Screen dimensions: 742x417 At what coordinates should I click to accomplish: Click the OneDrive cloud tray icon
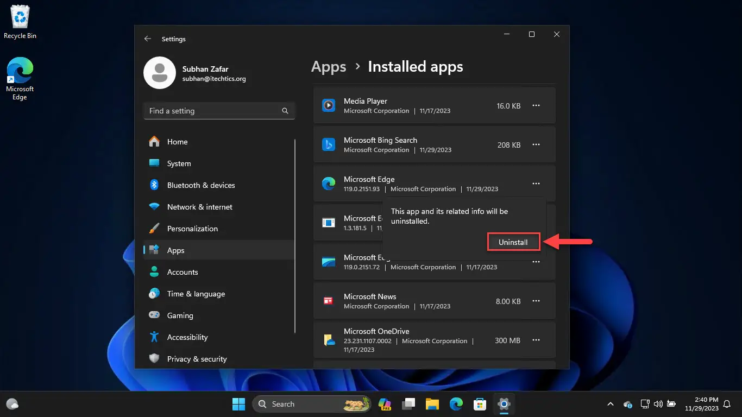point(628,404)
